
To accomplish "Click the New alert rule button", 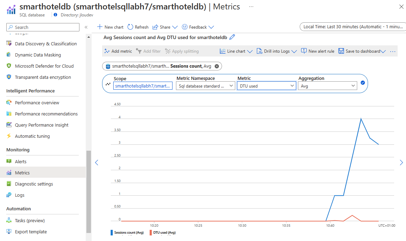I will tap(317, 51).
